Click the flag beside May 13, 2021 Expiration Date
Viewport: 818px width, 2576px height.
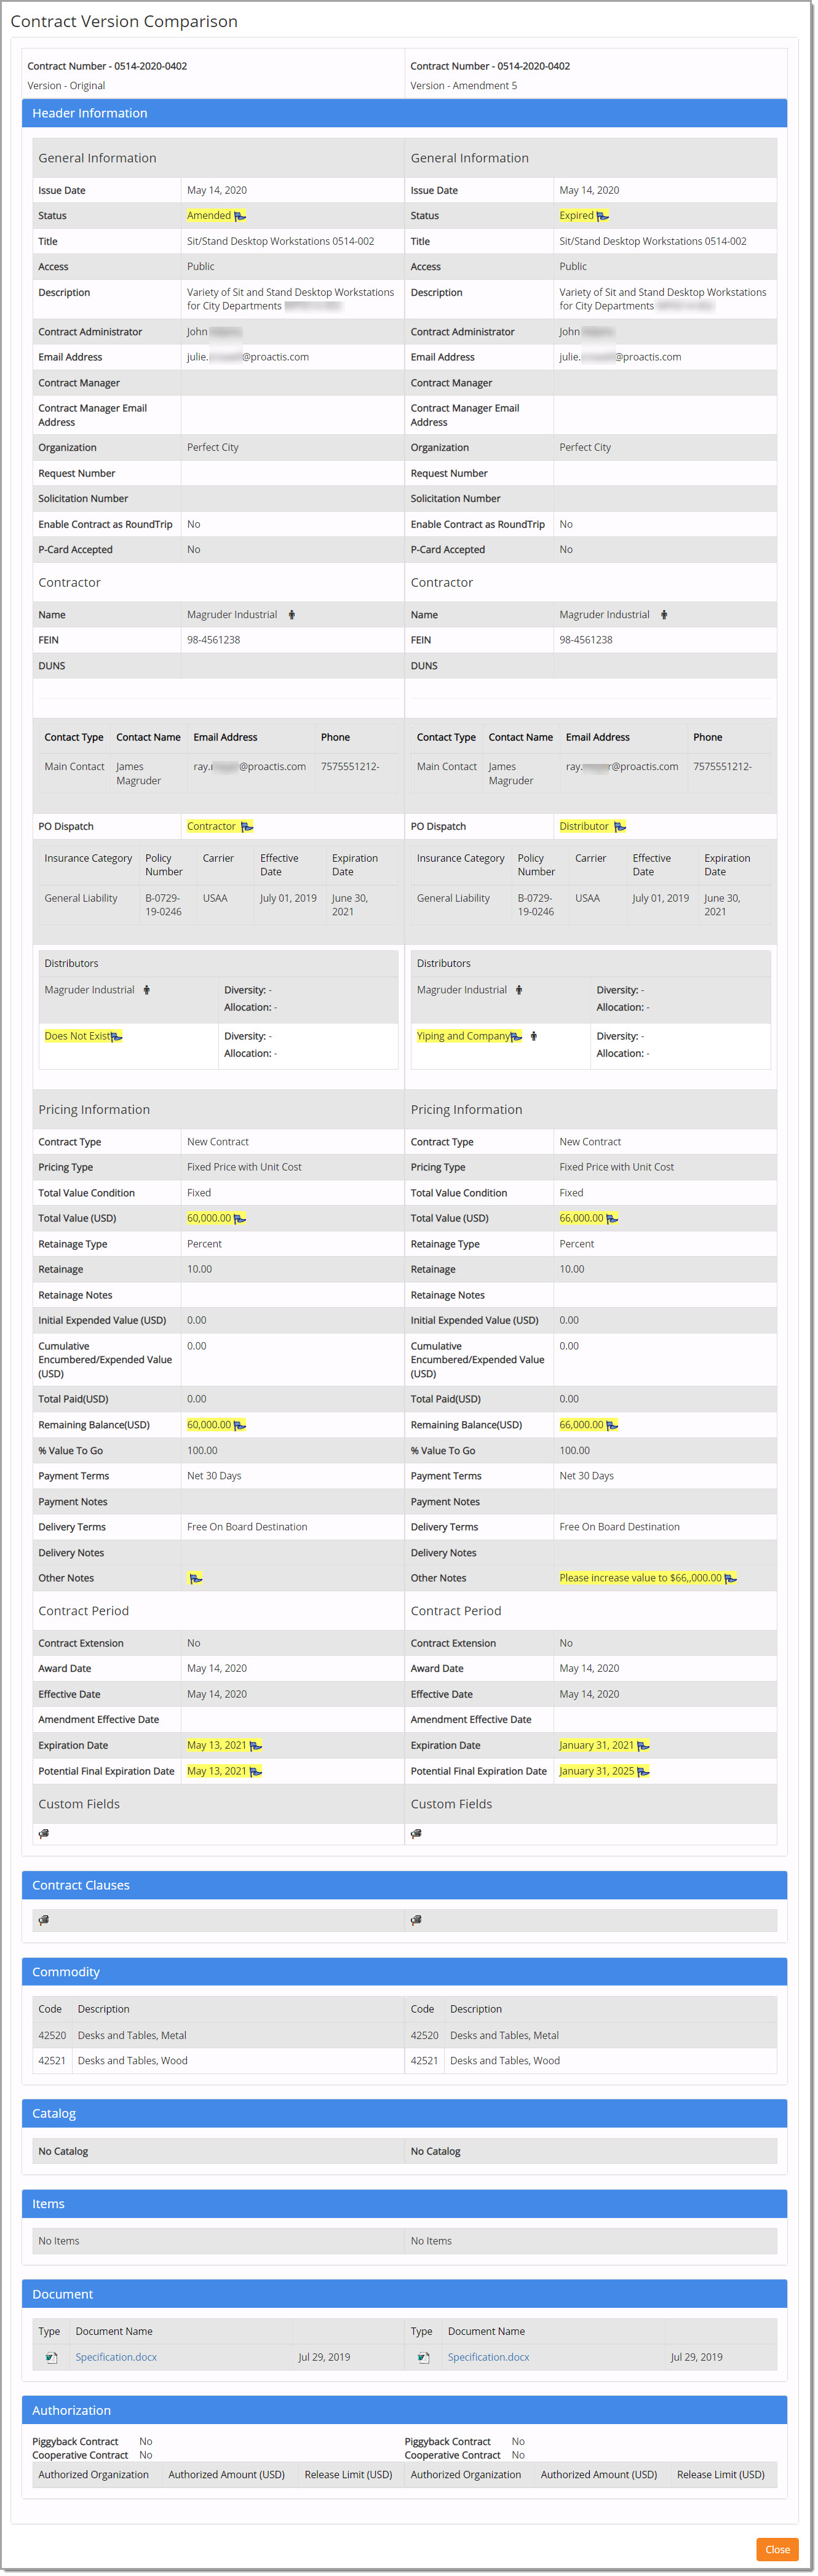(x=256, y=1746)
